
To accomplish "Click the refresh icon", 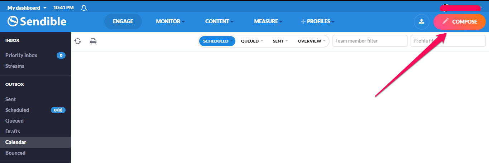I will 78,41.
